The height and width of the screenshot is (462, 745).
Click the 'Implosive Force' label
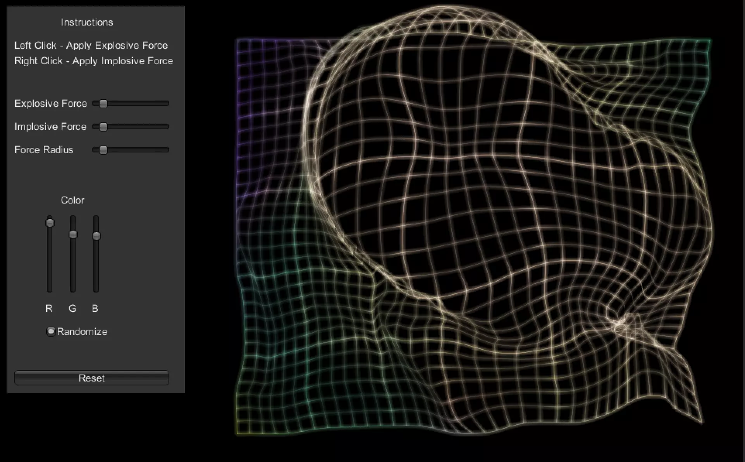50,127
